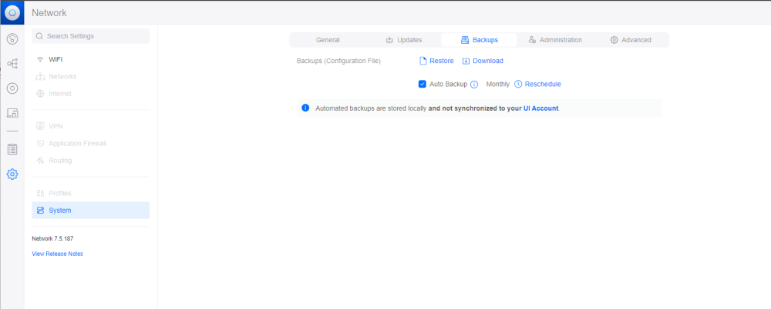Screen dimensions: 771x309
Task: Open Profiles settings
Action: 90,193
